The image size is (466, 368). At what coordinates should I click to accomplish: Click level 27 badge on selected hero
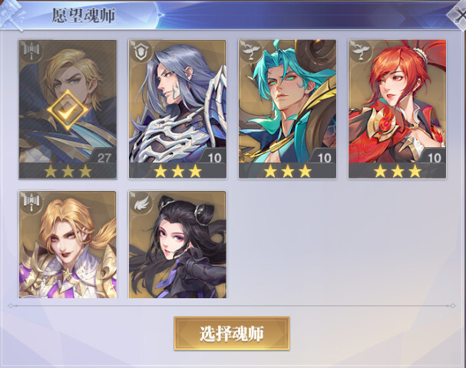pyautogui.click(x=104, y=158)
